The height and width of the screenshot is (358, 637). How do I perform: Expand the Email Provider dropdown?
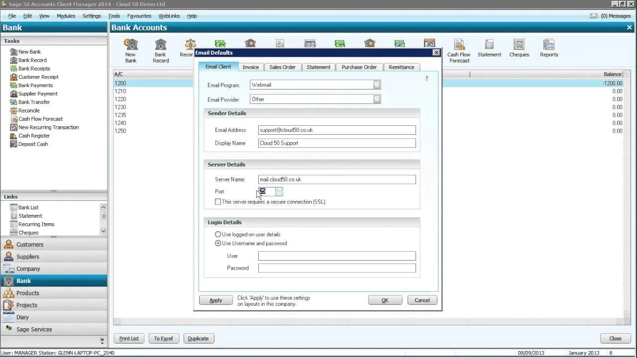click(377, 99)
